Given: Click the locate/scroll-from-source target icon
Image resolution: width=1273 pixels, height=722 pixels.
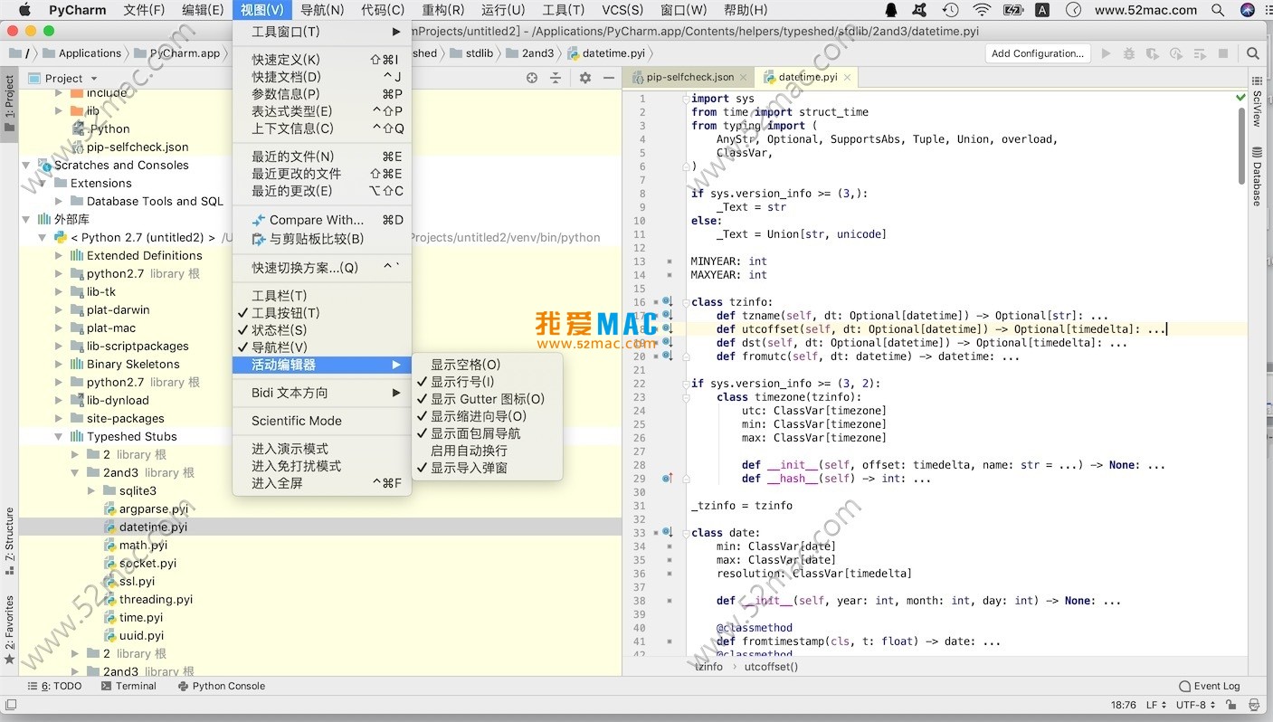Looking at the screenshot, I should click(532, 78).
